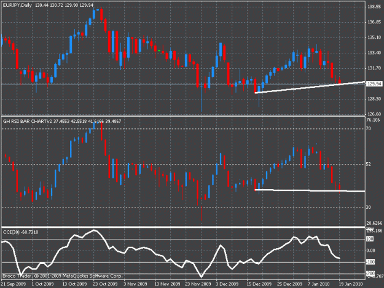
Task: Select the 136.85 price scale value
Action: pyautogui.click(x=374, y=22)
